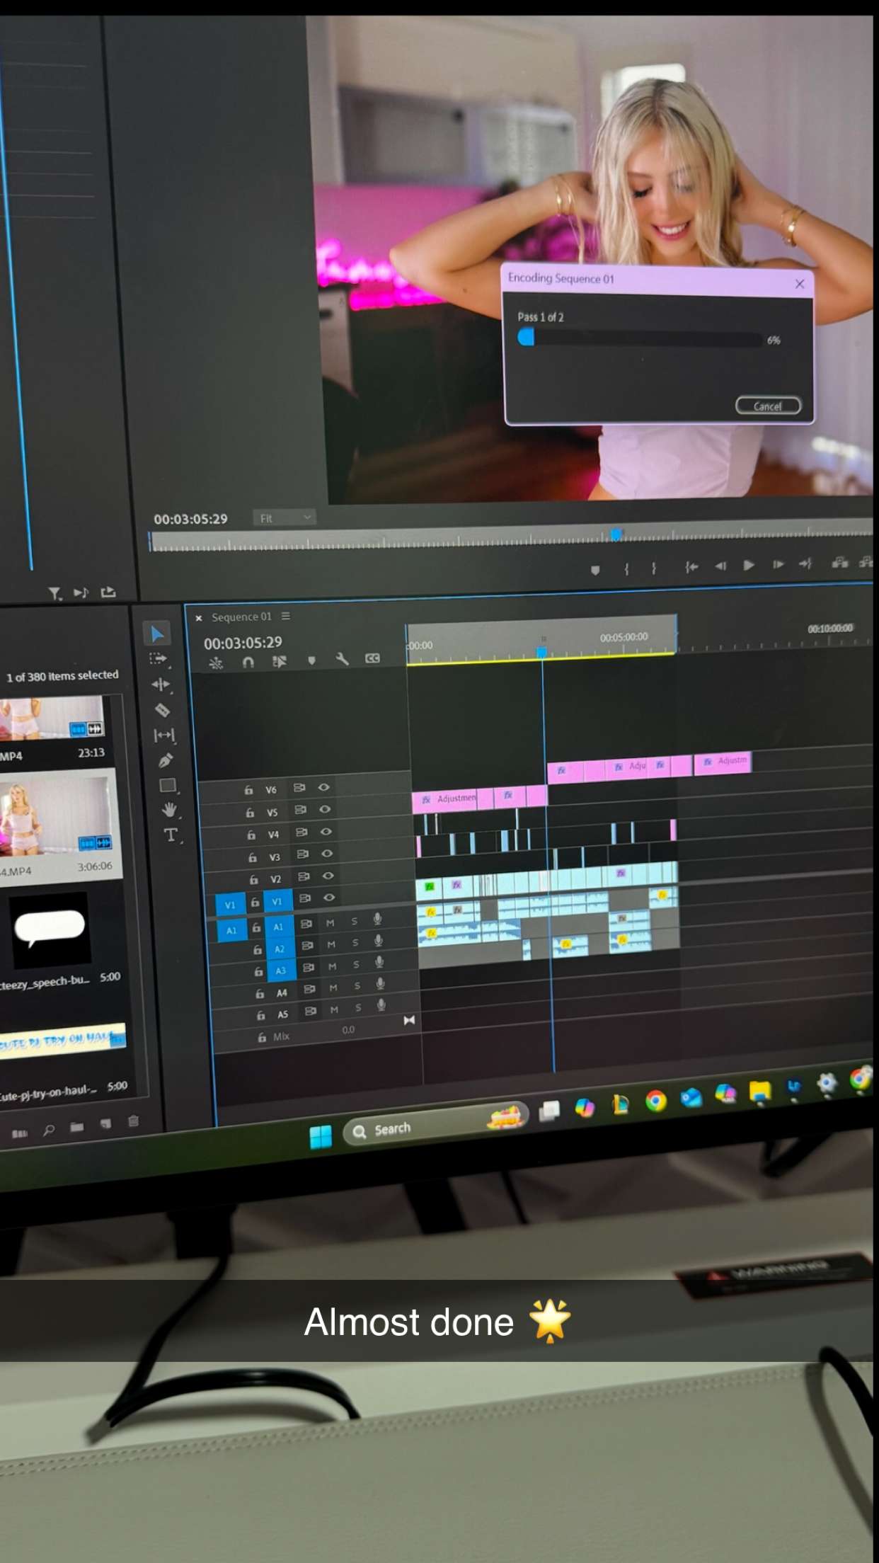Solo audio track A2
Screen dimensions: 879x1563
(355, 943)
